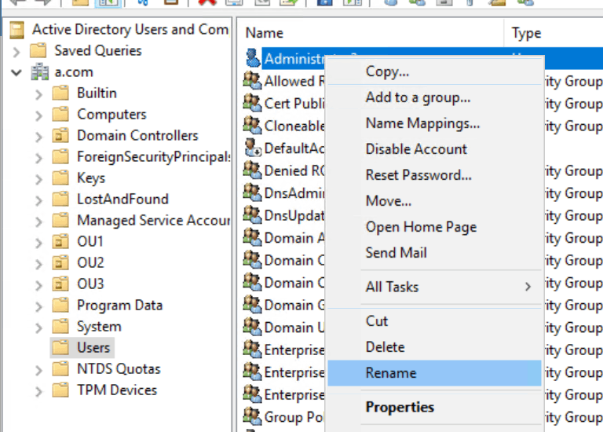Open Name Mappings... from the menu

click(433, 123)
